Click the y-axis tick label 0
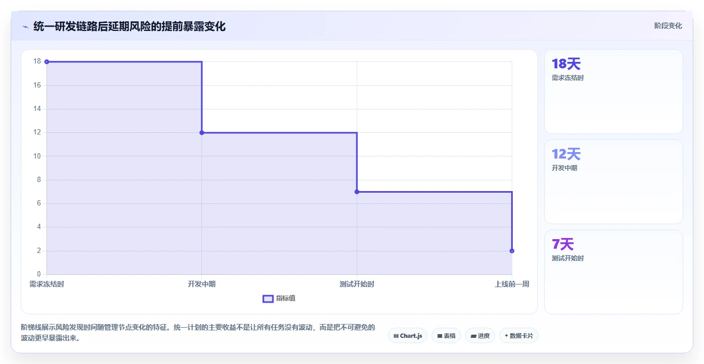704x364 pixels. coord(39,274)
